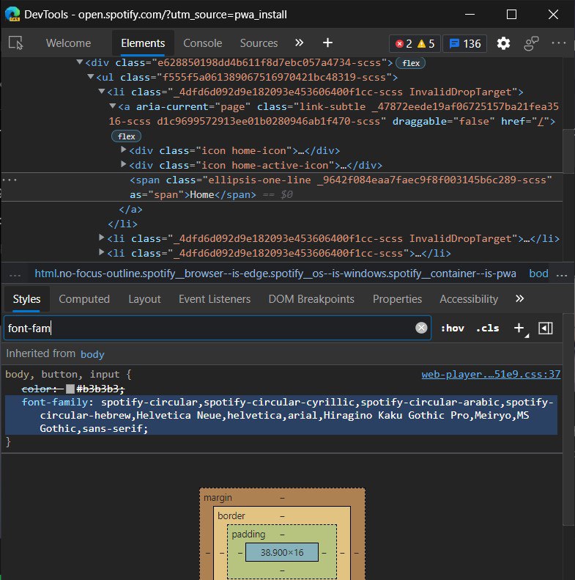This screenshot has height=580, width=575.
Task: Collapse the ul f555f5a0 node
Action: pos(91,77)
